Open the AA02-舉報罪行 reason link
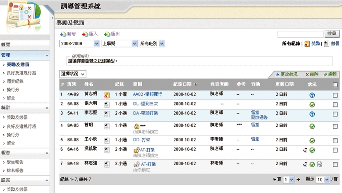The height and width of the screenshot is (193, 342). point(147,95)
